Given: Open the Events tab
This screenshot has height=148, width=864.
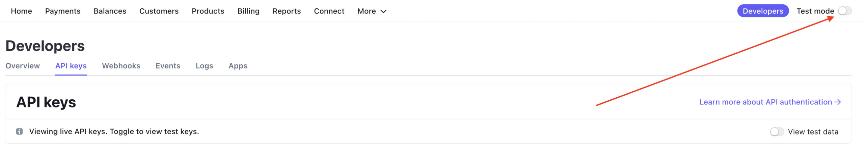Looking at the screenshot, I should click(168, 66).
